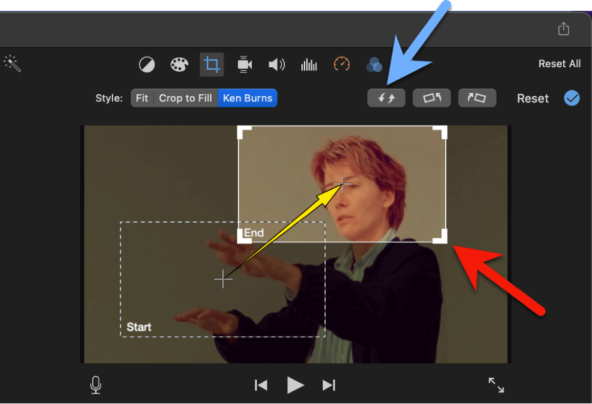Click the End frame top-left corner handle
The height and width of the screenshot is (404, 592).
[x=244, y=133]
